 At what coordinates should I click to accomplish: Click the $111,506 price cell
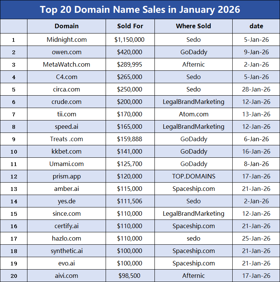click(130, 201)
